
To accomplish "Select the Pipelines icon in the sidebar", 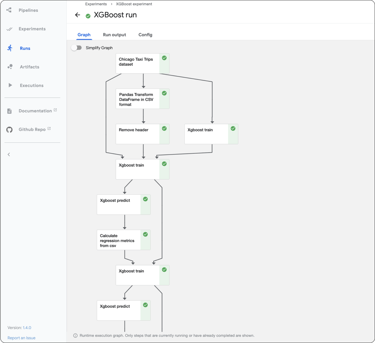I will pos(9,10).
